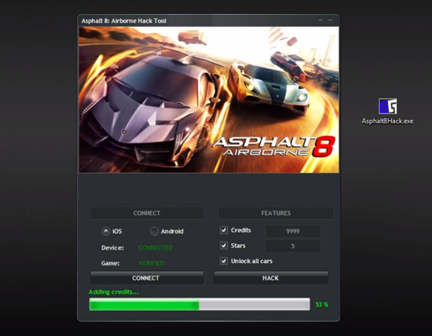Click the 'Adding credits...' status message
The image size is (432, 336).
[x=114, y=292]
